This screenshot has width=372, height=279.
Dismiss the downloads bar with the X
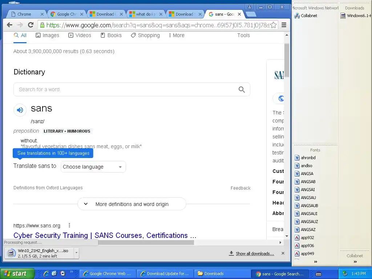[x=283, y=253]
